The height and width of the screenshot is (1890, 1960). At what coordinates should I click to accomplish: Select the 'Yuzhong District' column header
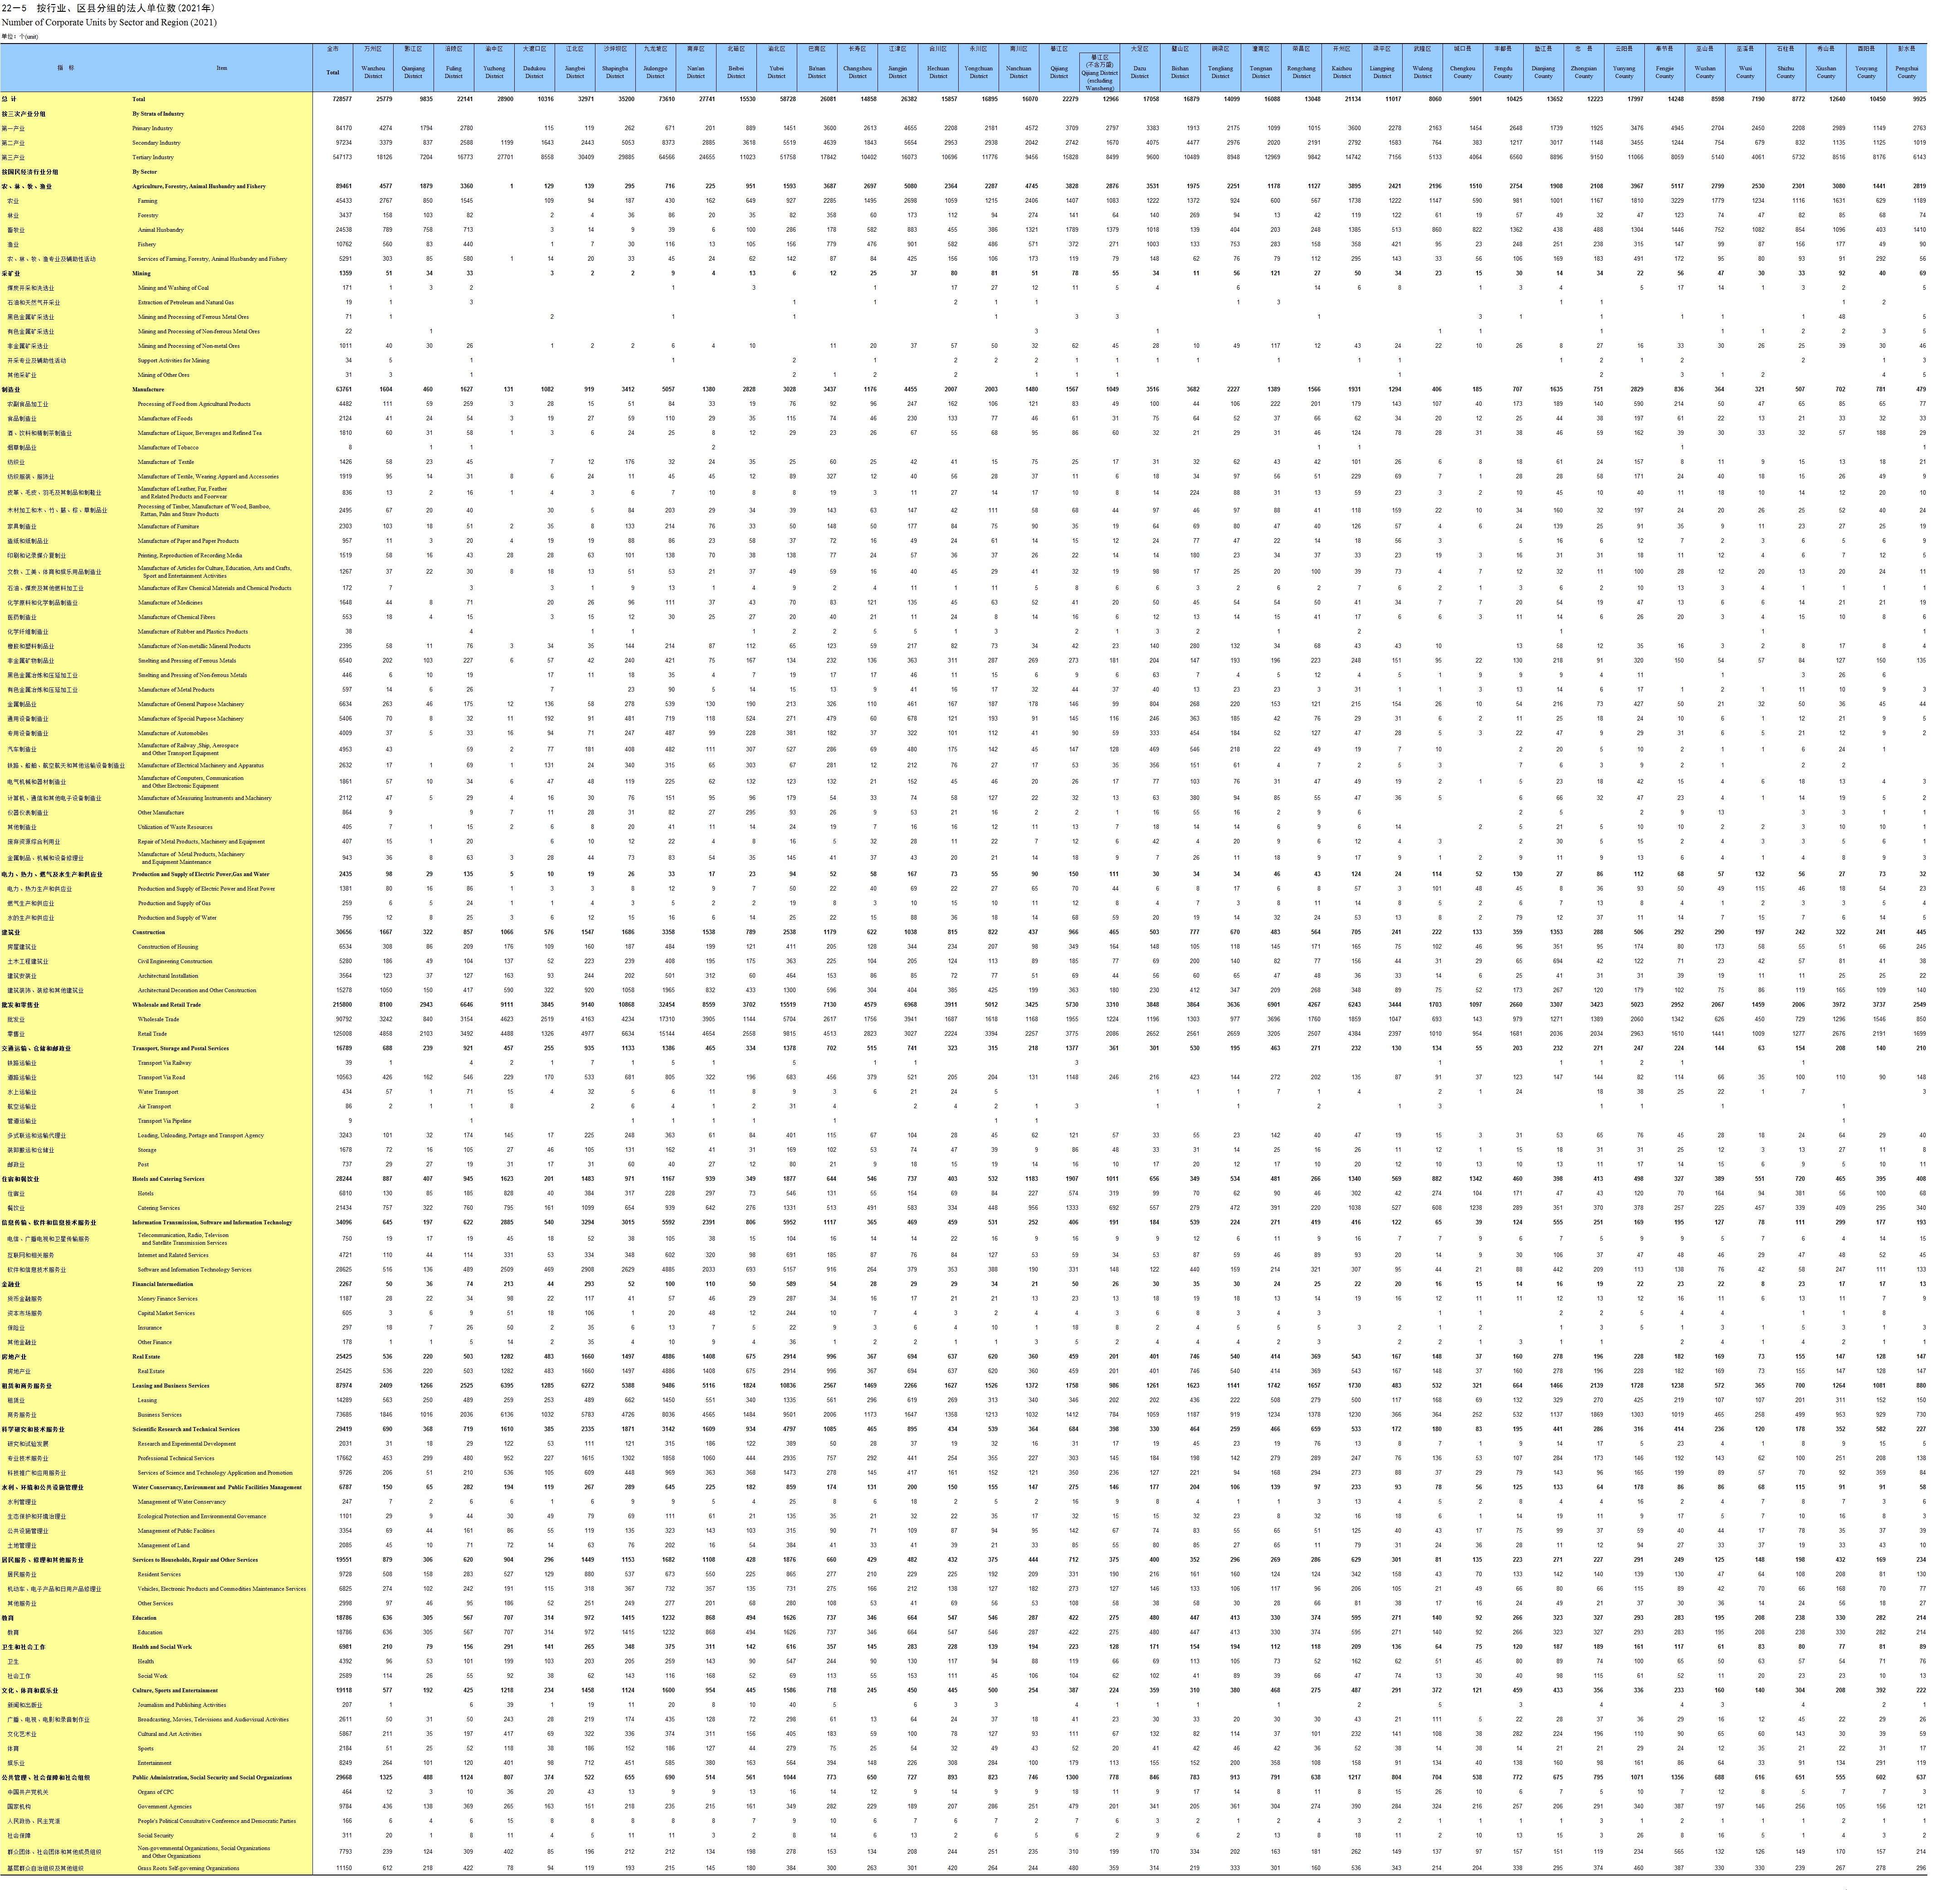(494, 72)
